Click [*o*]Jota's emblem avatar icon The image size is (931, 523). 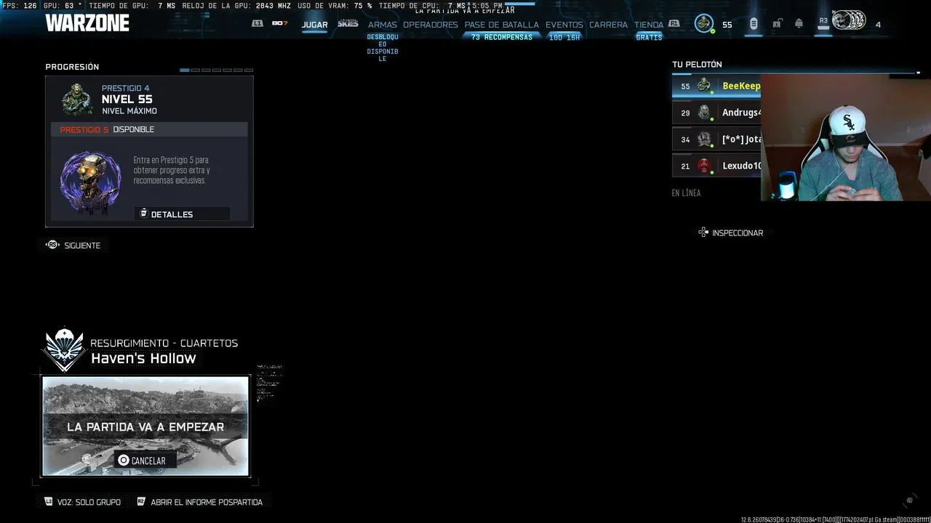704,139
